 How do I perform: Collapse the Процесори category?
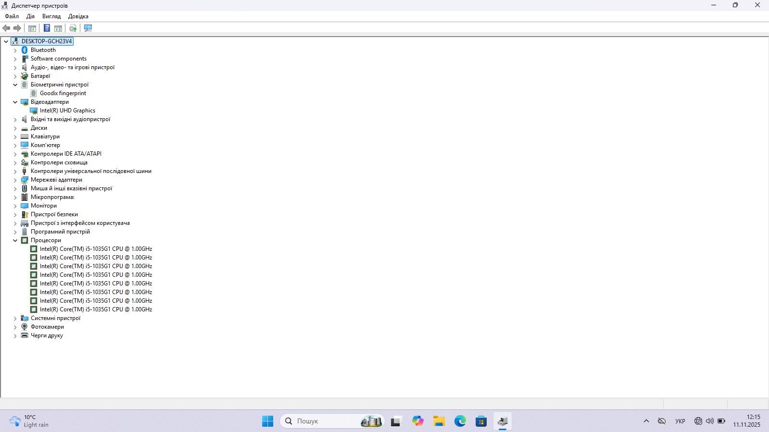coord(15,240)
